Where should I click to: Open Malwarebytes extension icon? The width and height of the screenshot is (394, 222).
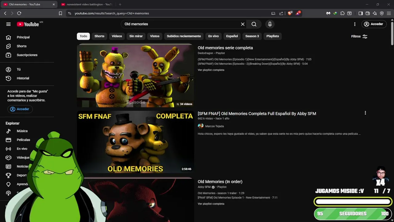(x=328, y=13)
